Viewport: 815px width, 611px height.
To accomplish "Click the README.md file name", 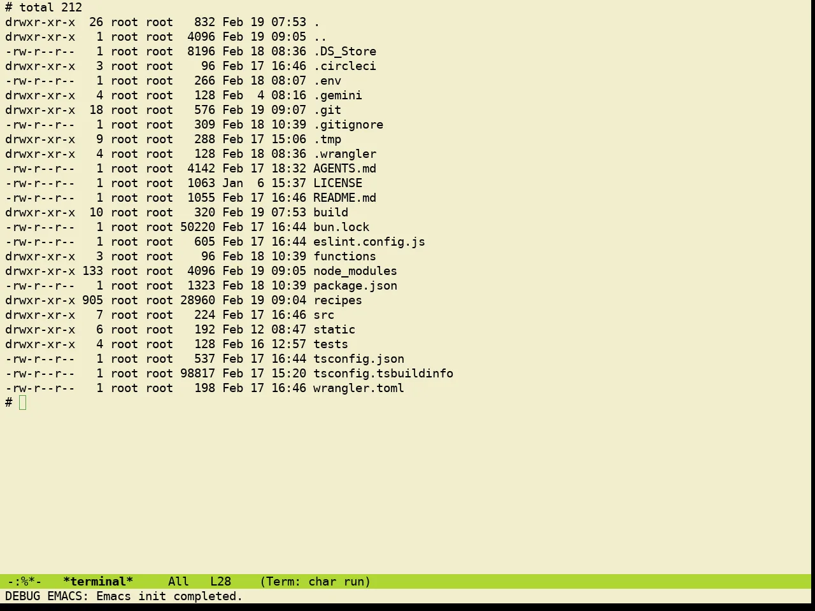I will (x=344, y=198).
